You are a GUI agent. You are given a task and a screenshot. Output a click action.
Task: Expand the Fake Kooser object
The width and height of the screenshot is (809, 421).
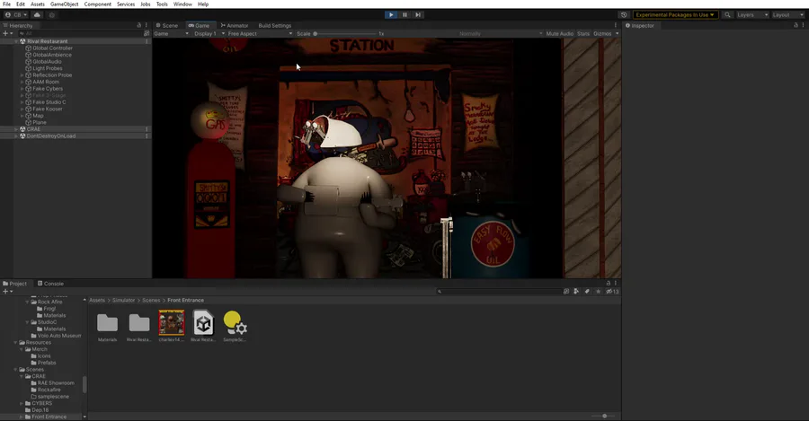coord(22,109)
